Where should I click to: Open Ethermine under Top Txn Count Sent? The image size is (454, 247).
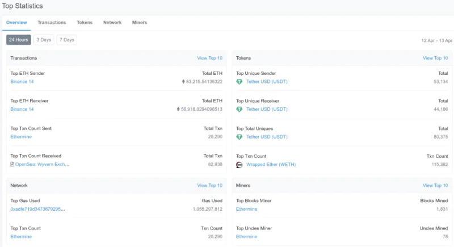tap(21, 137)
